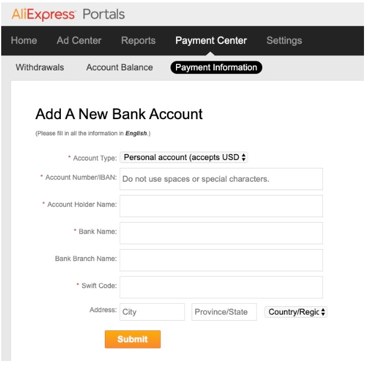Select the Payment Center tab
The height and width of the screenshot is (367, 367).
pos(211,40)
